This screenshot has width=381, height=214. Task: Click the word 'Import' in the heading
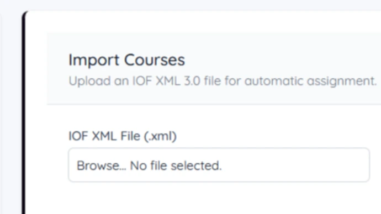94,60
